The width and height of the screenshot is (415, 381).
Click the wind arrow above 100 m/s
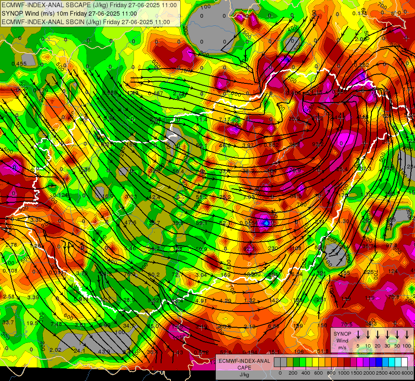[x=407, y=335]
